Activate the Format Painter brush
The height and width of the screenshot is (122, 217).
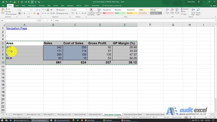pyautogui.click(x=11, y=14)
